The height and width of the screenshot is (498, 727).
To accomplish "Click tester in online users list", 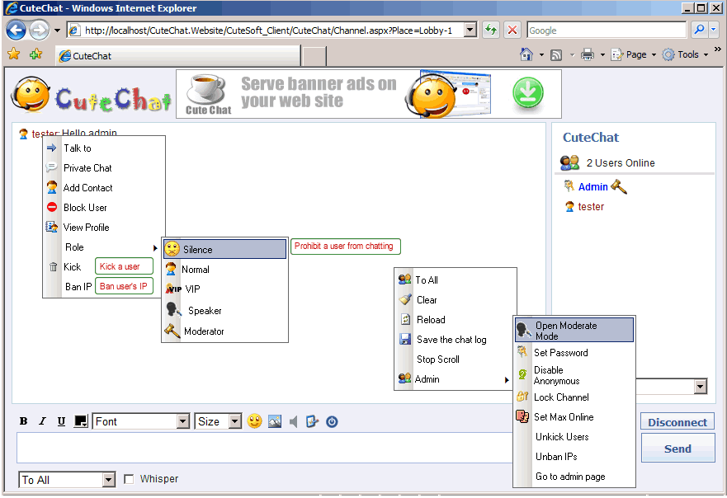I will click(591, 207).
